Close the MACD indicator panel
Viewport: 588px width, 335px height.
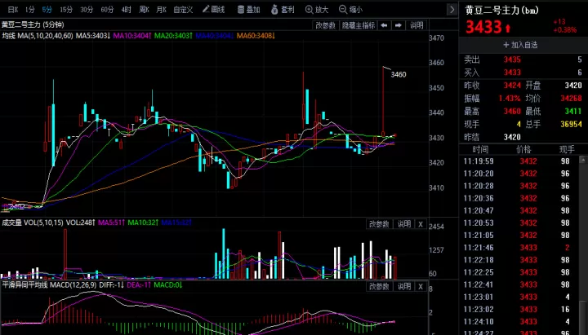pyautogui.click(x=421, y=286)
